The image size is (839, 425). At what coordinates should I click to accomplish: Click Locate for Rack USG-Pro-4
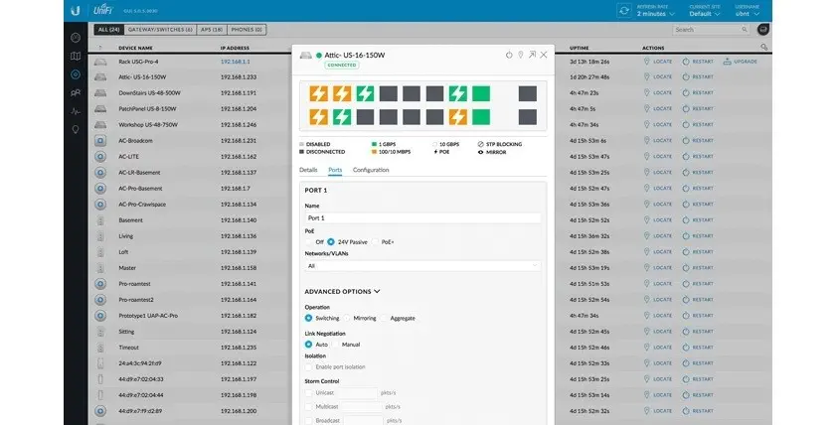pos(658,62)
